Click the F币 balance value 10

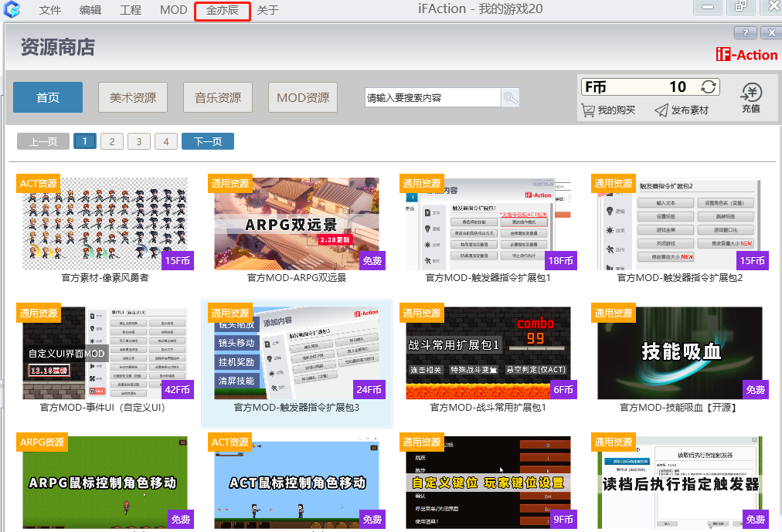point(677,86)
